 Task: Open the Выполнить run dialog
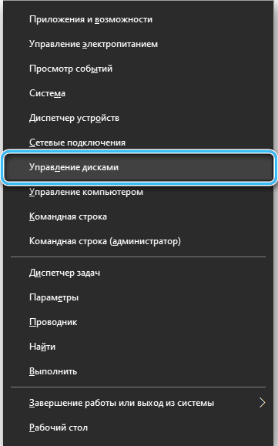click(139, 371)
